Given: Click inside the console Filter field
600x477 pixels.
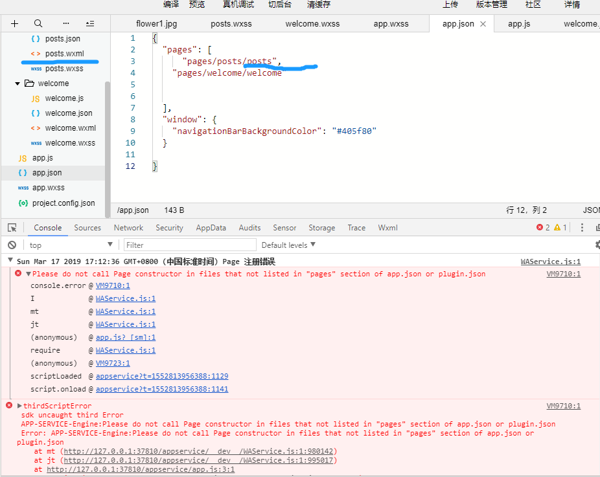Looking at the screenshot, I should (190, 245).
